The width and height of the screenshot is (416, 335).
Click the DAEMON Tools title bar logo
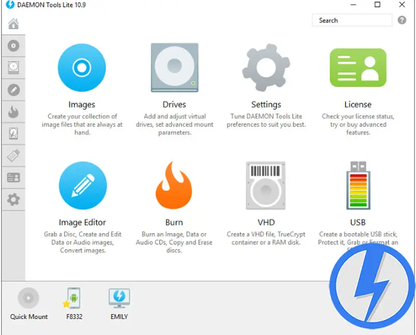pos(10,5)
